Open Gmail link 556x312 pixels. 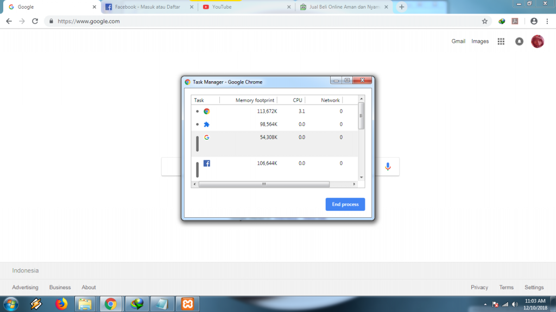click(458, 41)
